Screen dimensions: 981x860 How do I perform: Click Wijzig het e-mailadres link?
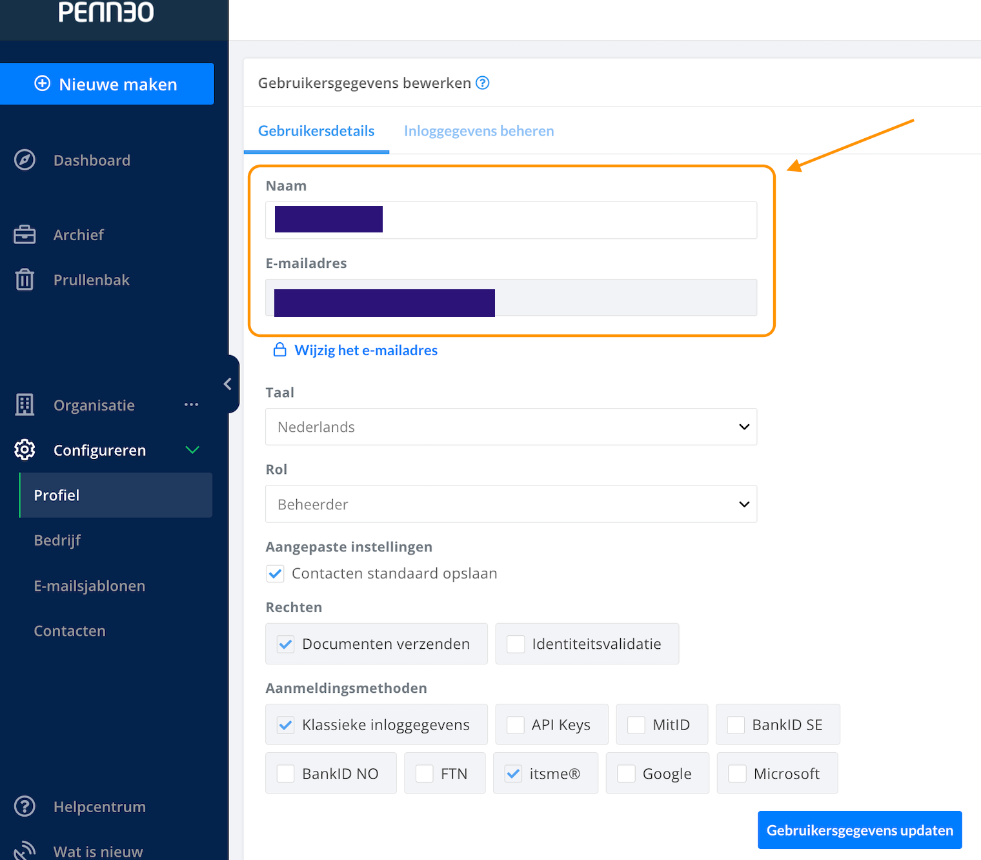click(366, 350)
